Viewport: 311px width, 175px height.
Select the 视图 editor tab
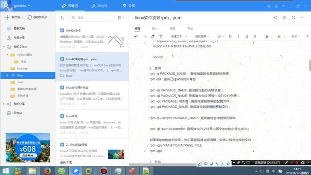tap(173, 29)
